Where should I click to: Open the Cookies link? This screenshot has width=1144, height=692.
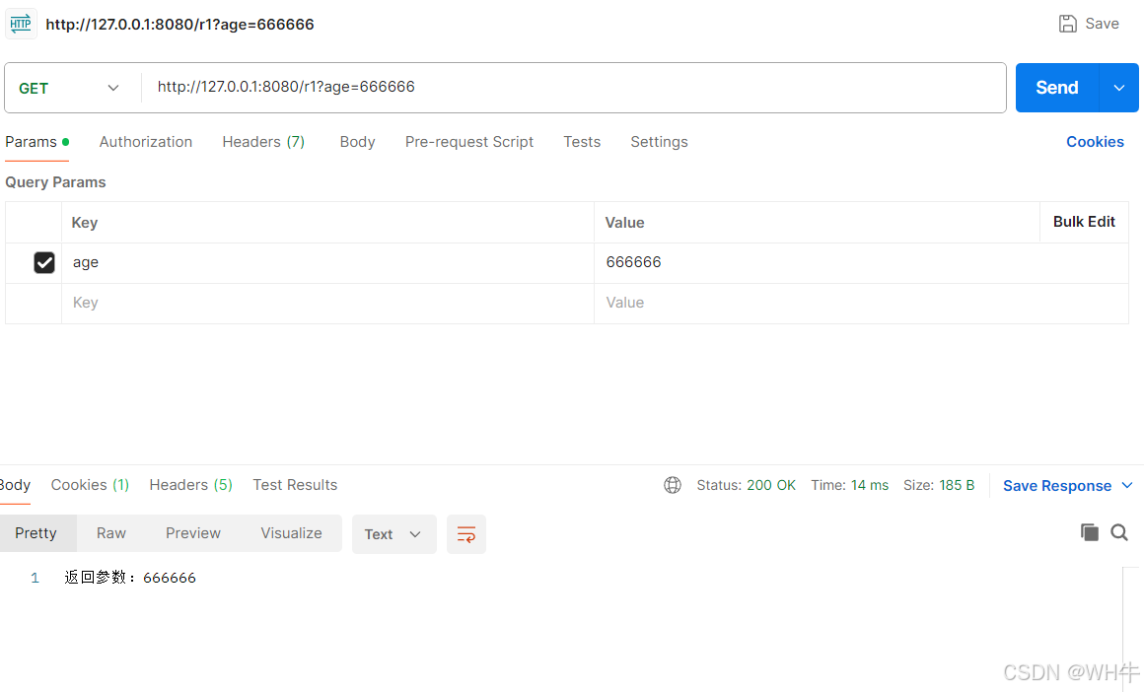pyautogui.click(x=1095, y=142)
